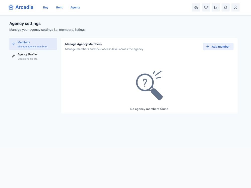
Task: Open the Agents navigation link
Action: pos(75,7)
